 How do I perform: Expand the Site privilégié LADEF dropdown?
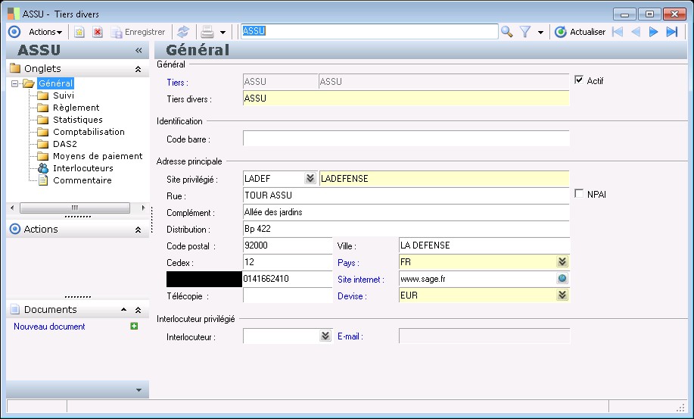coord(310,179)
